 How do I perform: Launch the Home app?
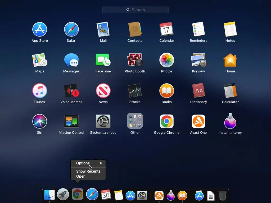point(230,60)
